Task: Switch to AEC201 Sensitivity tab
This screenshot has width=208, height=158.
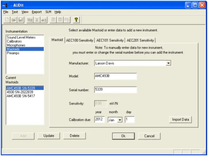Action: [x=140, y=40]
